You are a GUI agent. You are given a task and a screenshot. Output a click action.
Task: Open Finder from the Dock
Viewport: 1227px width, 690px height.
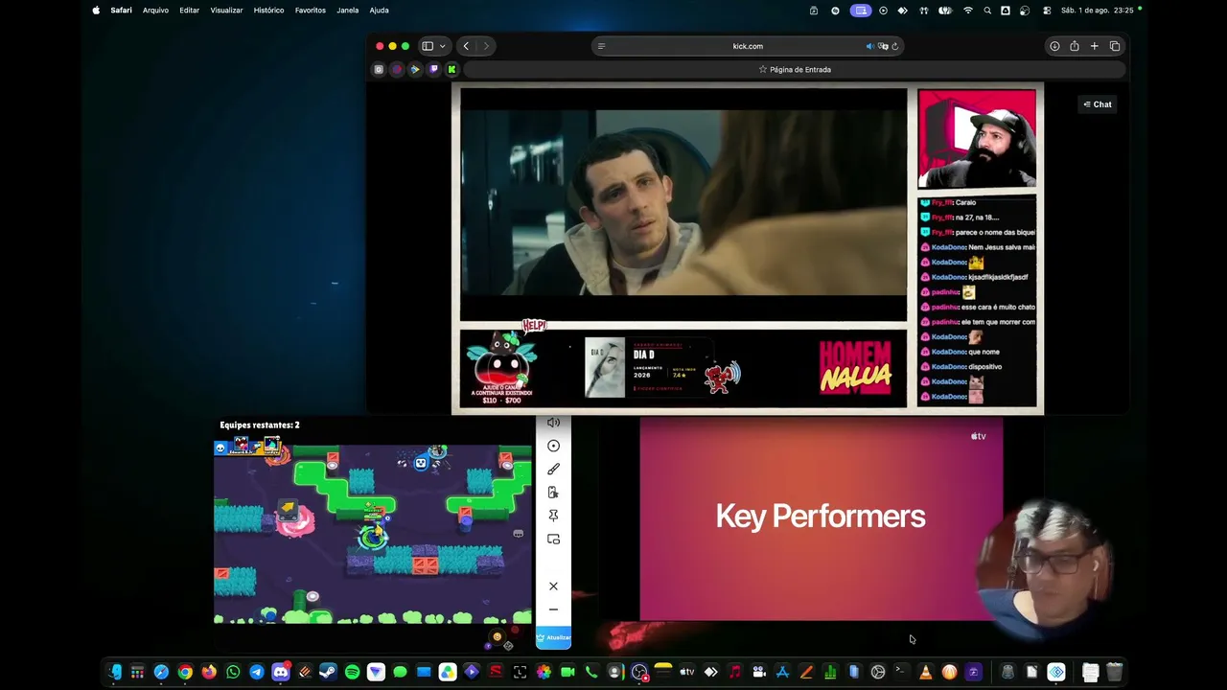click(114, 672)
